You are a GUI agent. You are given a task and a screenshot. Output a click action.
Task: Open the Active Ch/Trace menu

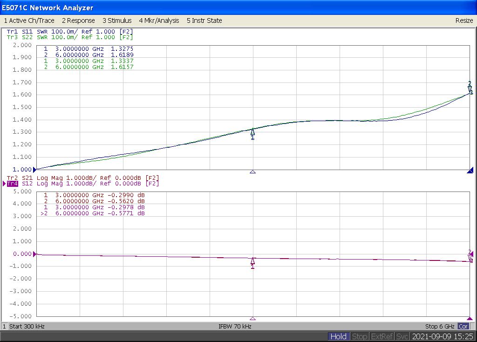pos(29,21)
